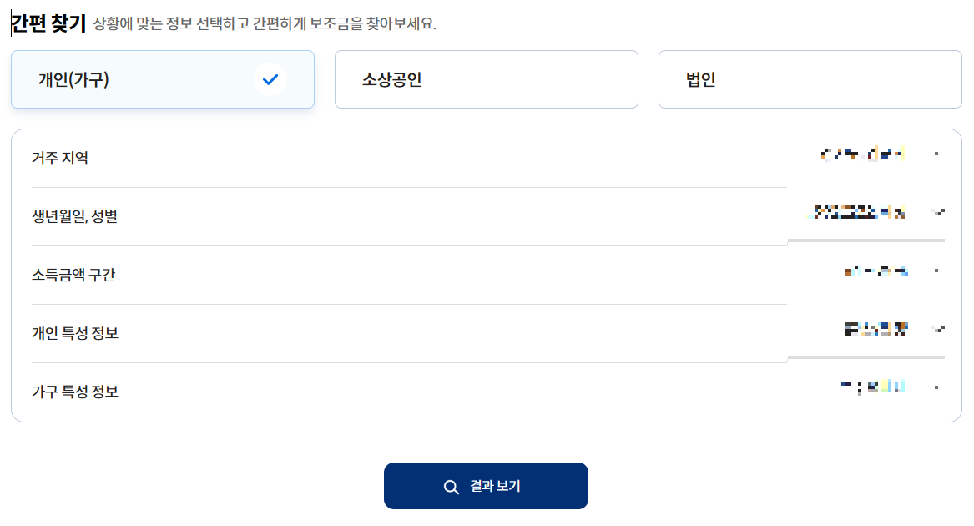974x526 pixels.
Task: Click the chevron beside 가구 특성 정보 selection
Action: pyautogui.click(x=936, y=387)
